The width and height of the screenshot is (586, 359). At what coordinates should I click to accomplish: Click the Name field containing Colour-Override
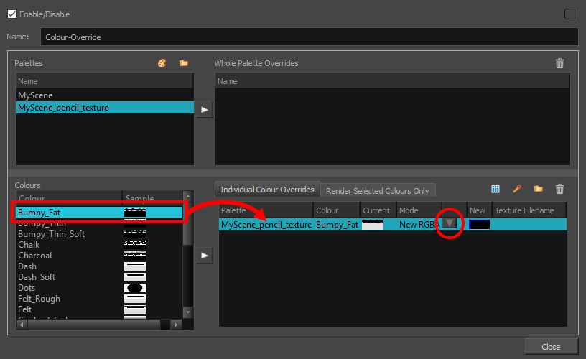click(x=309, y=37)
